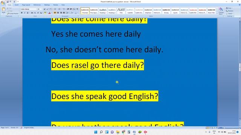Screen dimensions: 241x135
Task: Toggle Strikethrough formatting
Action: (32, 13)
